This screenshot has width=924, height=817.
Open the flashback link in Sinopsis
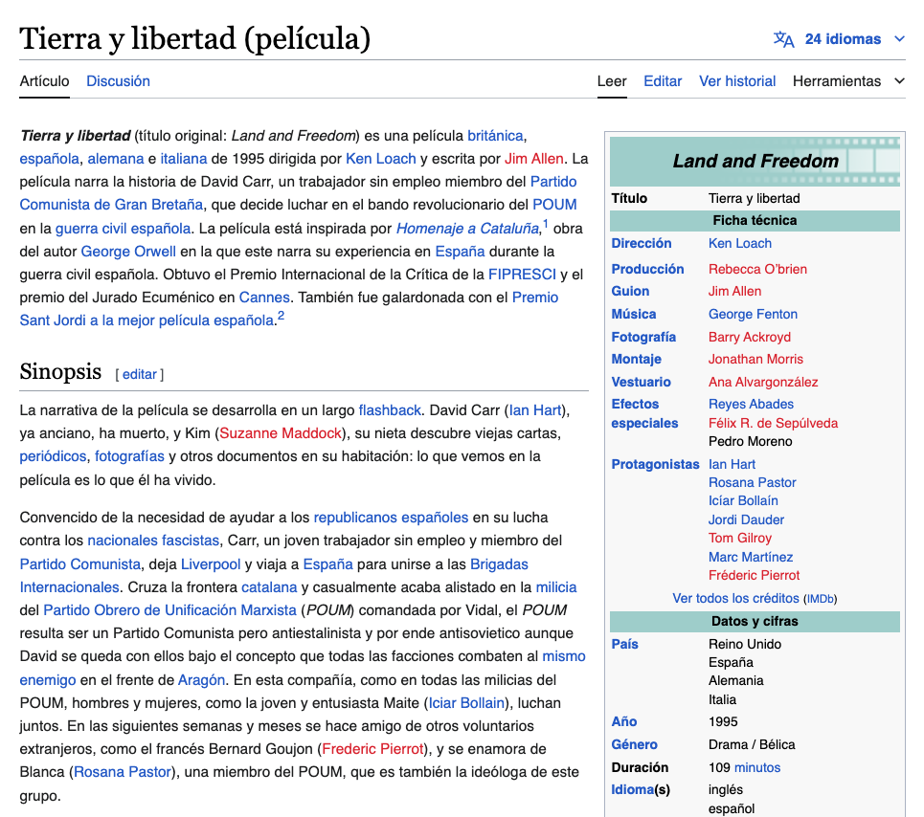[x=390, y=410]
